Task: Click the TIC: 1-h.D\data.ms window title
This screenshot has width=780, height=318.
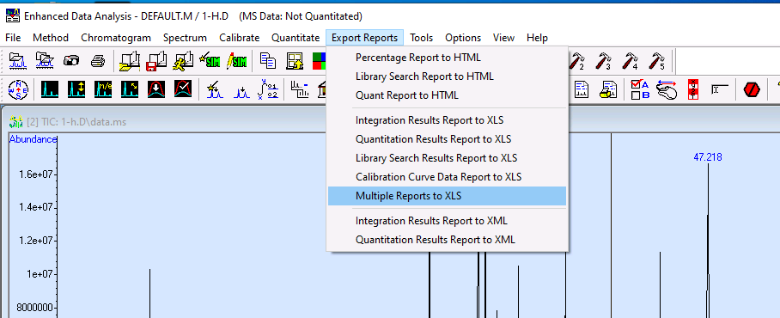Action: point(76,121)
